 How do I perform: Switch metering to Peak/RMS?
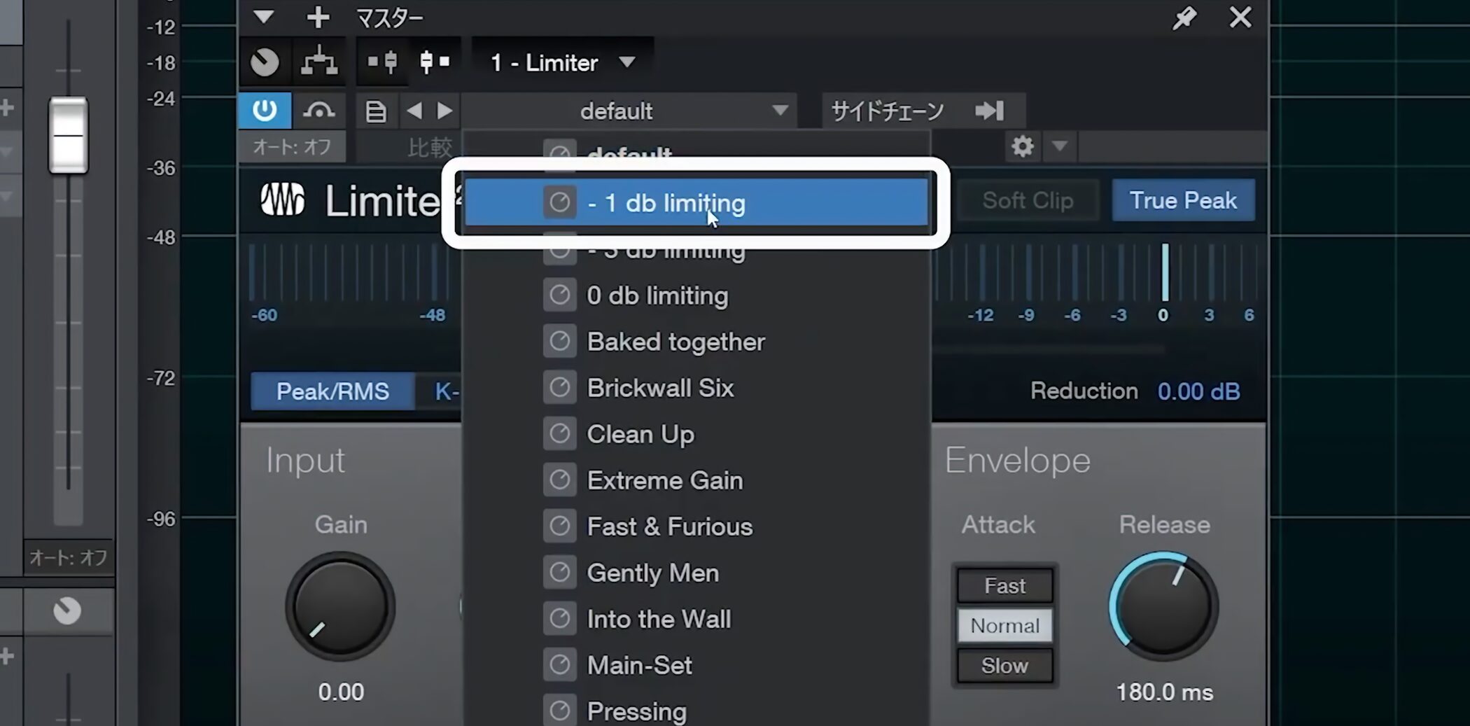click(x=332, y=391)
